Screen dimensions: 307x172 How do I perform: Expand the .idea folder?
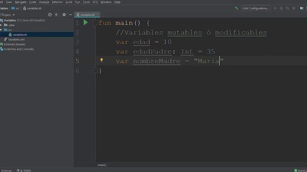pyautogui.click(x=1, y=25)
